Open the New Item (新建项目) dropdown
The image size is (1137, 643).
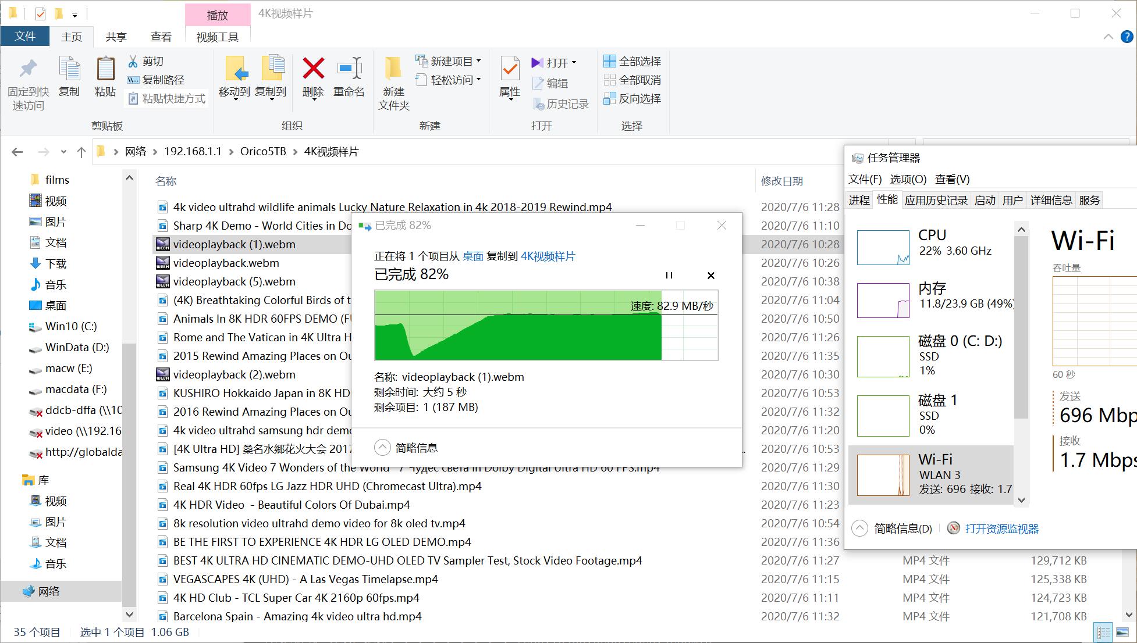coord(478,61)
